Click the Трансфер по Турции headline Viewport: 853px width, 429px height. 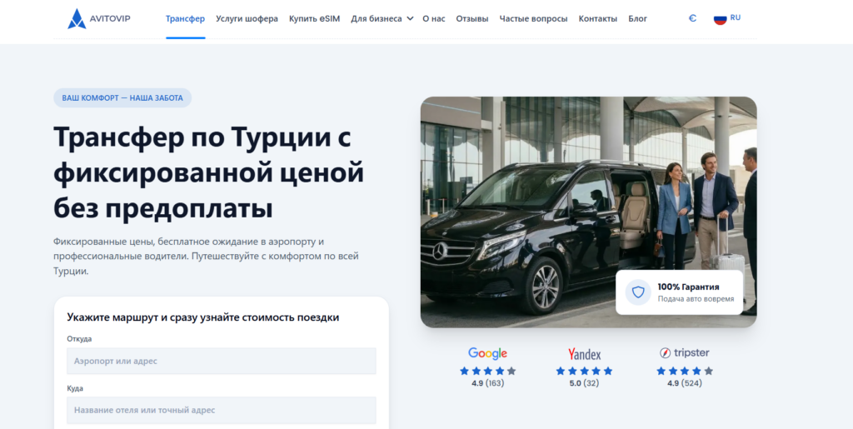pyautogui.click(x=208, y=174)
